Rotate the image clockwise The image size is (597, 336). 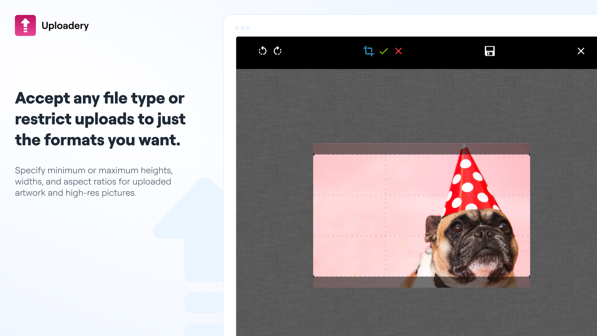[278, 51]
